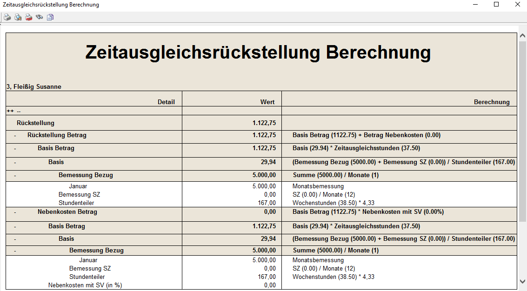
Task: Click the Wert column header
Action: tap(267, 102)
